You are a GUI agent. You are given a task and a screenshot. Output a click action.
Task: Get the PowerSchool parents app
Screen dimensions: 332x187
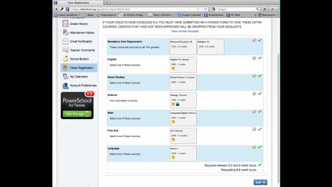coord(77,114)
